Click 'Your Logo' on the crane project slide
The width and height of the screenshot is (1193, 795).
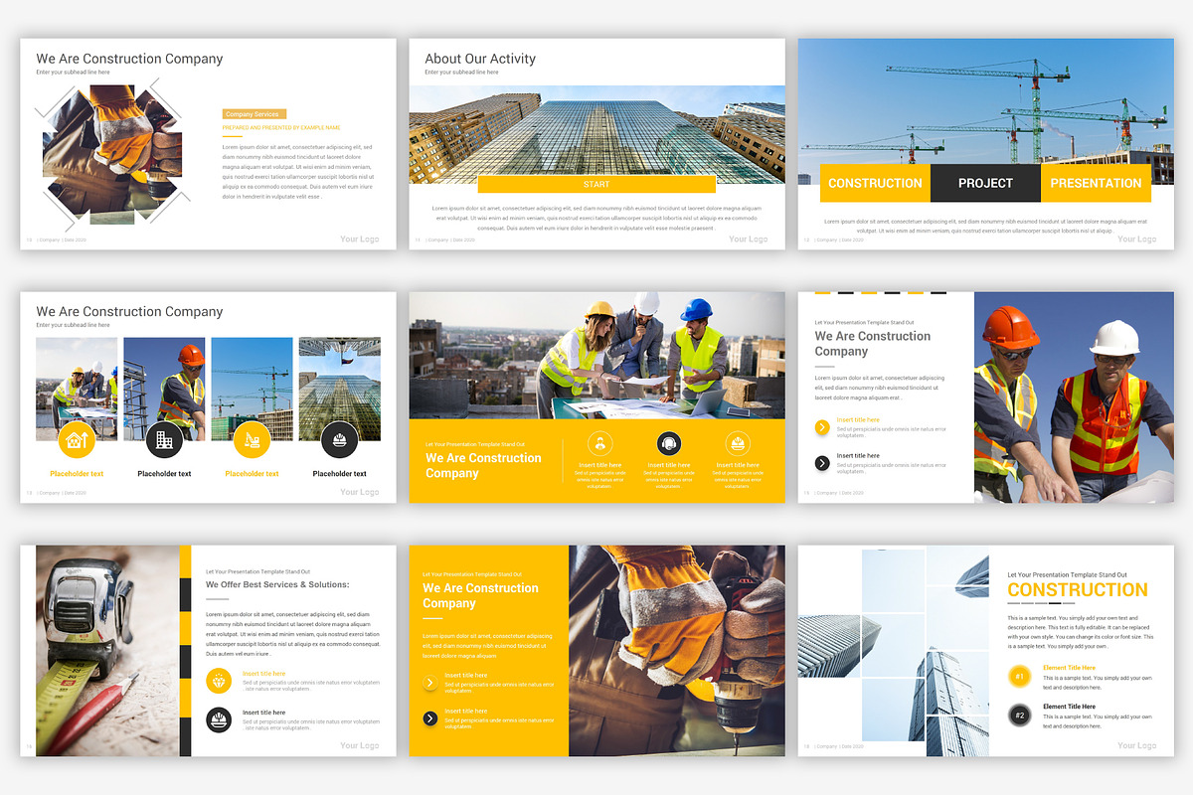(1136, 239)
